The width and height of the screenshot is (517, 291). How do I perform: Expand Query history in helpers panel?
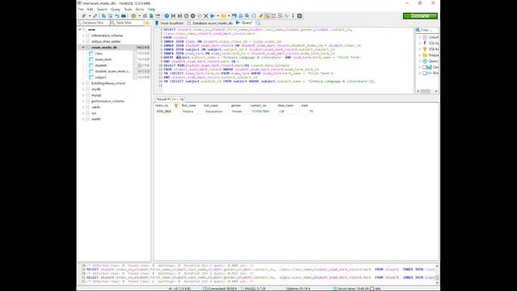[420, 61]
